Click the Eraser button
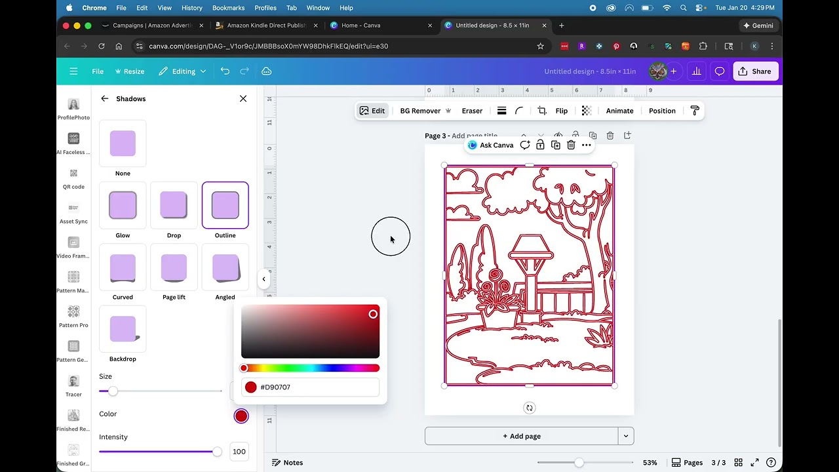The width and height of the screenshot is (839, 472). click(x=472, y=111)
